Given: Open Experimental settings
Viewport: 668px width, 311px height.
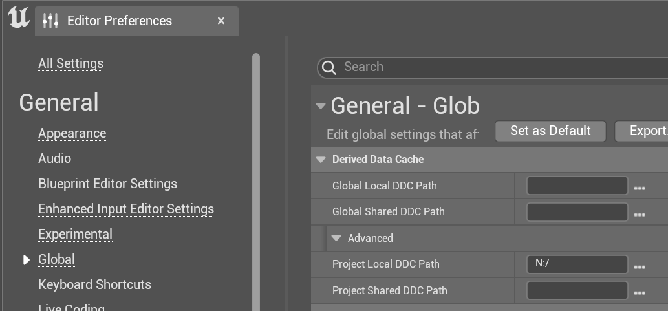Looking at the screenshot, I should coord(76,234).
